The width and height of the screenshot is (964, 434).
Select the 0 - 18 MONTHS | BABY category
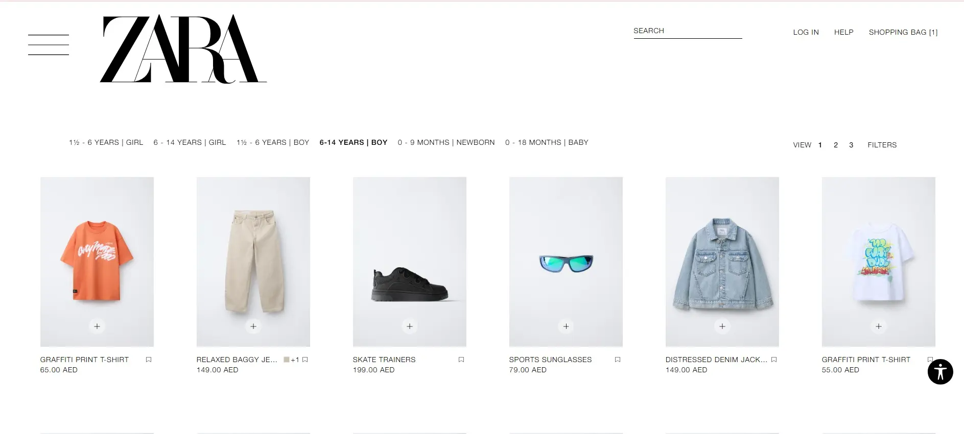pyautogui.click(x=547, y=142)
